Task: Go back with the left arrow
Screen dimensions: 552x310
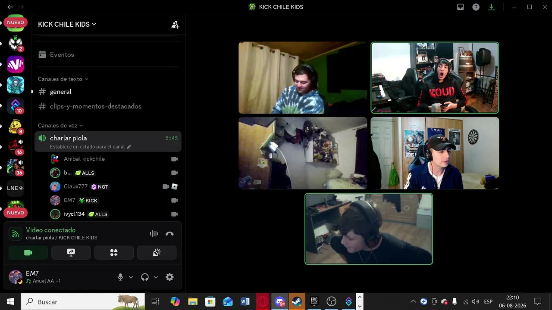Action: click(10, 7)
